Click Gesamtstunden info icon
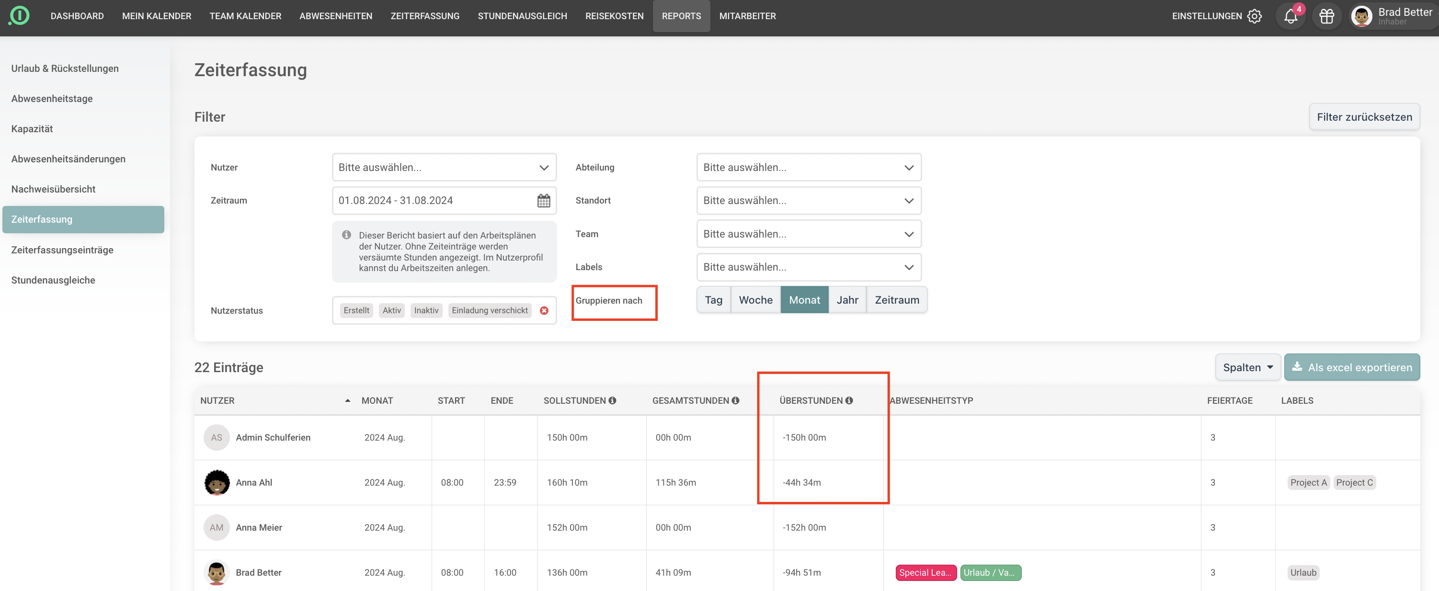 pyautogui.click(x=735, y=400)
